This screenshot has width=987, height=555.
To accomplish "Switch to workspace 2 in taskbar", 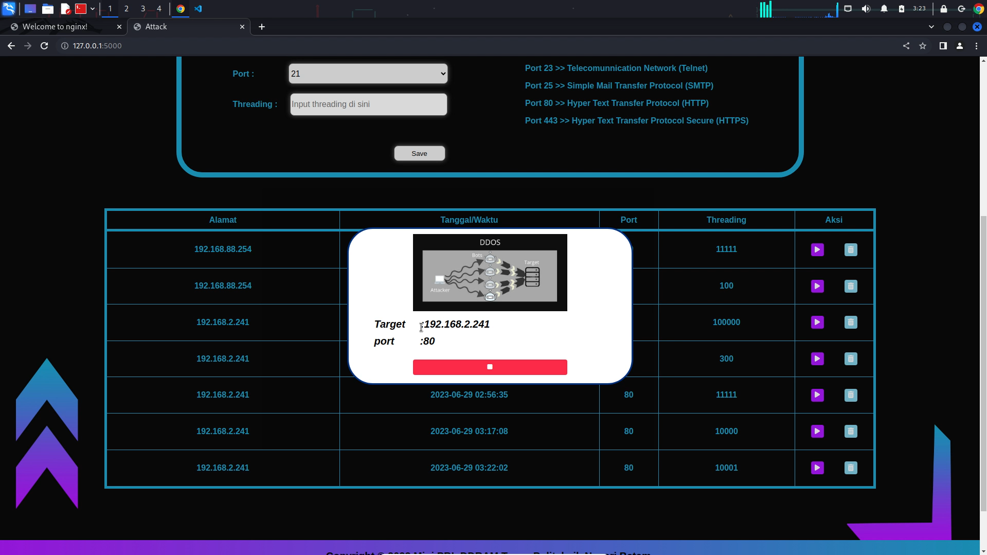I will pyautogui.click(x=126, y=9).
